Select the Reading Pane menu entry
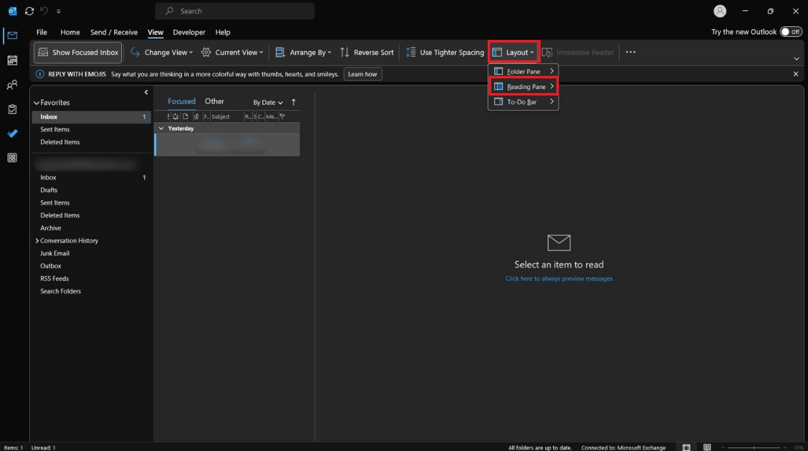 tap(523, 86)
